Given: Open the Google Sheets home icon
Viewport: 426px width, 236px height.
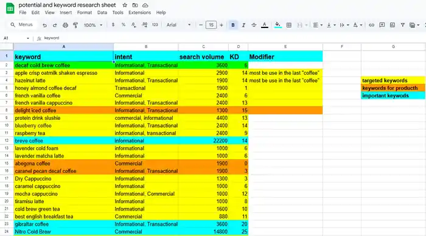Looking at the screenshot, I should point(10,9).
